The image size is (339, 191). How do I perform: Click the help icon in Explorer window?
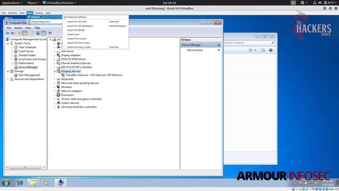271,50
